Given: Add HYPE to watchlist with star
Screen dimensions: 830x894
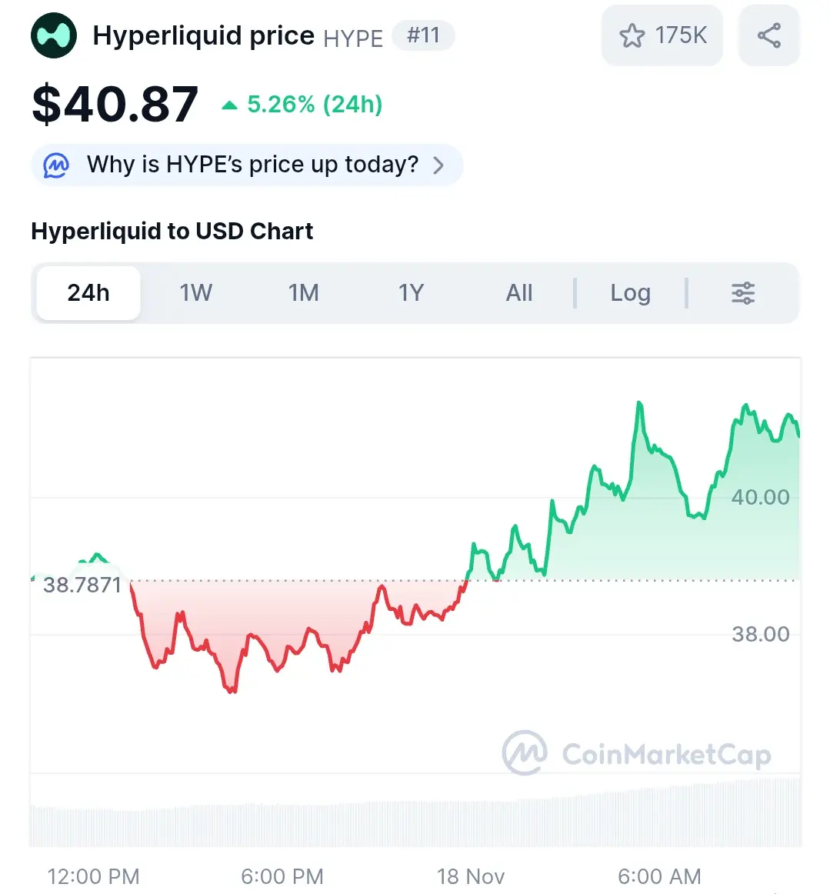Looking at the screenshot, I should 632,35.
